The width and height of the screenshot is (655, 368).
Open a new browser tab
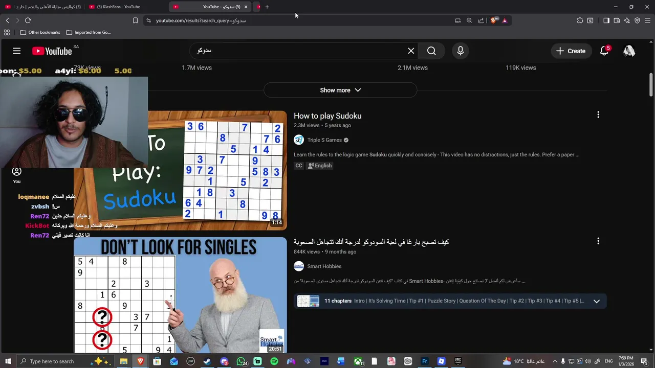267,7
